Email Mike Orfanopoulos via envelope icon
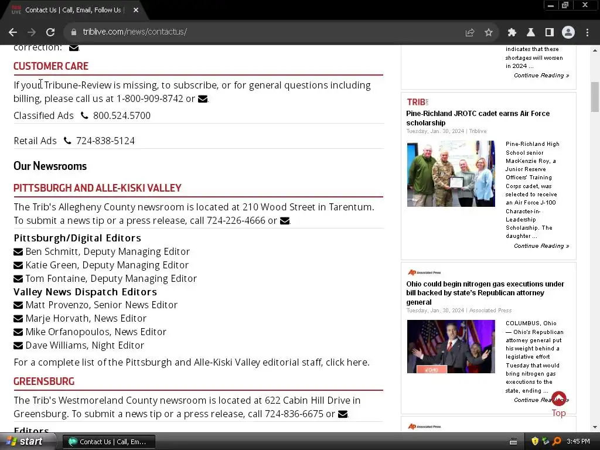600x450 pixels. (x=18, y=332)
